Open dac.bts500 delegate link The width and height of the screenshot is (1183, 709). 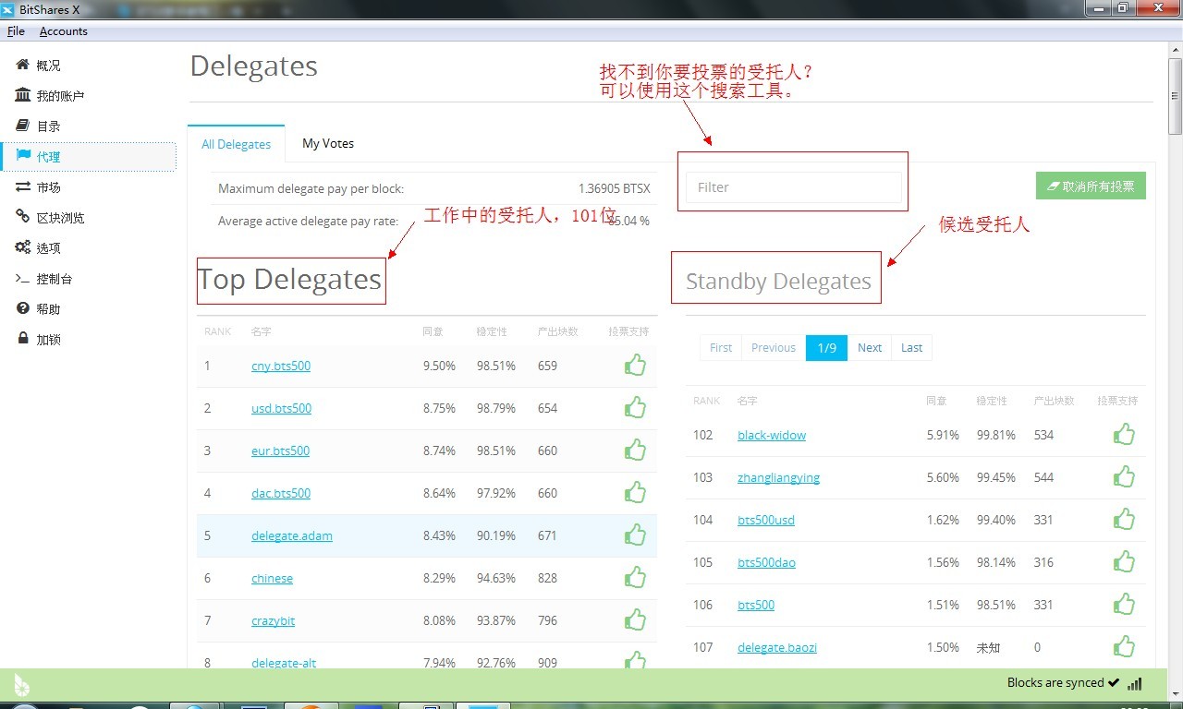point(281,493)
